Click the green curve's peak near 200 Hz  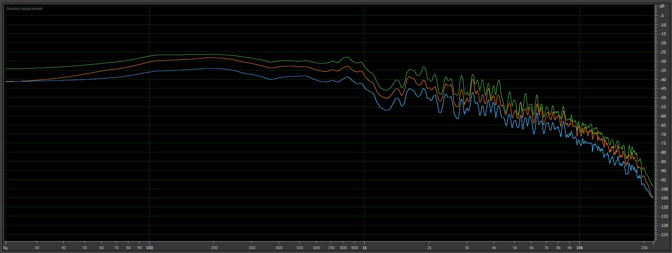click(x=208, y=54)
